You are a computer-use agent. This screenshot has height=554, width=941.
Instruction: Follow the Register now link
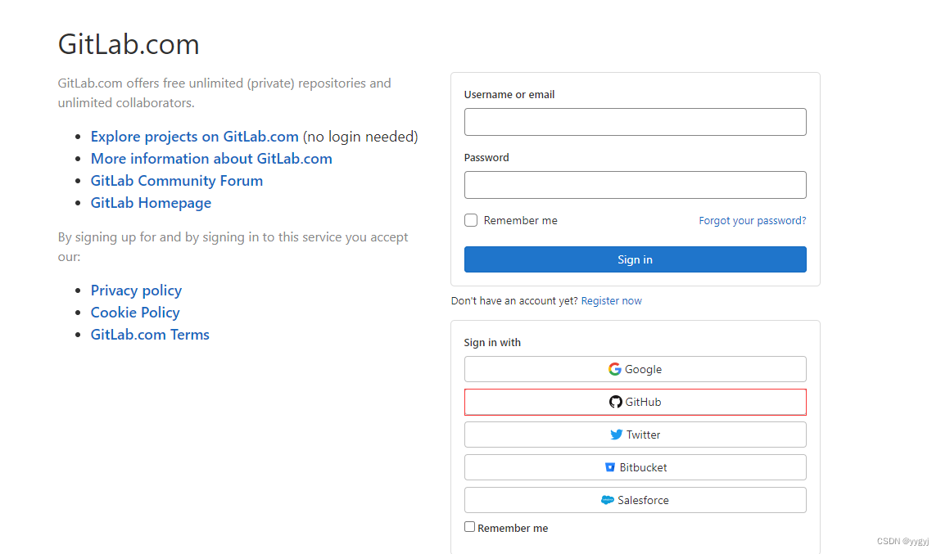click(612, 301)
